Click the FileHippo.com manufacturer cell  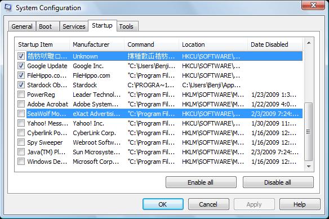pos(91,75)
